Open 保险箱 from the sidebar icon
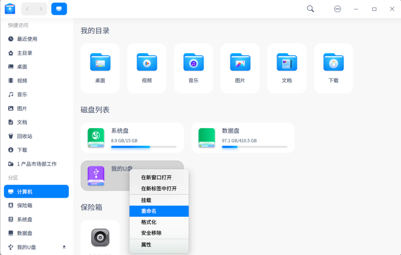The width and height of the screenshot is (401, 255). coord(11,205)
